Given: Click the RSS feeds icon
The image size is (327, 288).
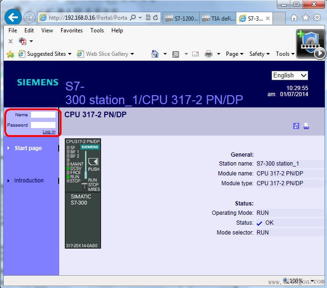Looking at the screenshot, I should 176,54.
